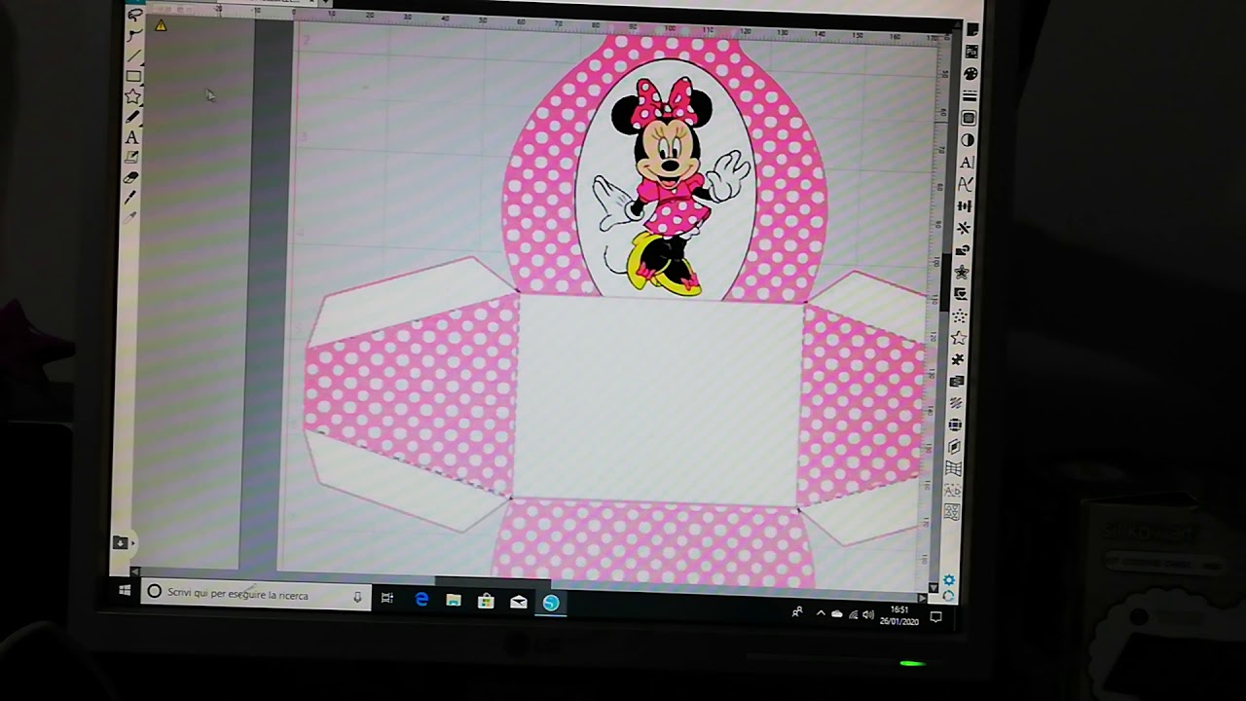Open the PixScan panel icon
Screen dimensions: 1246x701
(971, 52)
